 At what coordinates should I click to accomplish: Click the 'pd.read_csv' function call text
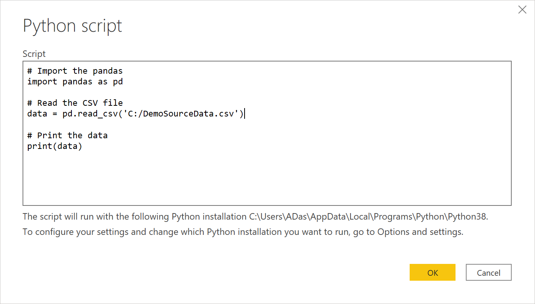pyautogui.click(x=87, y=114)
